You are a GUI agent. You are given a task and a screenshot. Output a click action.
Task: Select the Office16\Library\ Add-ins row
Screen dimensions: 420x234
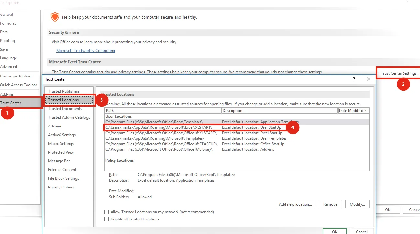point(237,149)
